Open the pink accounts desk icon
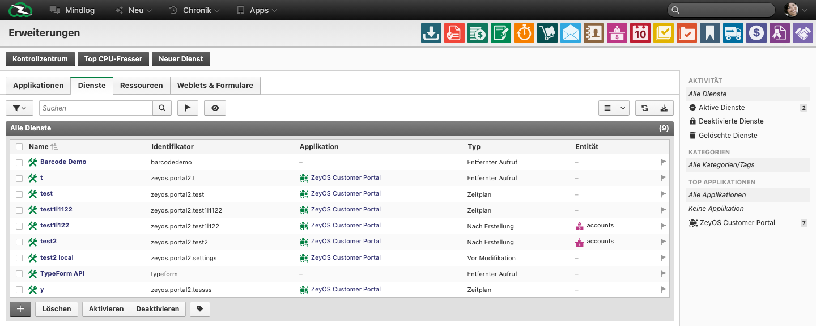The width and height of the screenshot is (816, 326). 617,33
